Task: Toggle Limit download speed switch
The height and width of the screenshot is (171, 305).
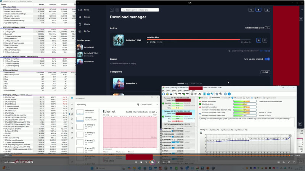Action: [268, 28]
